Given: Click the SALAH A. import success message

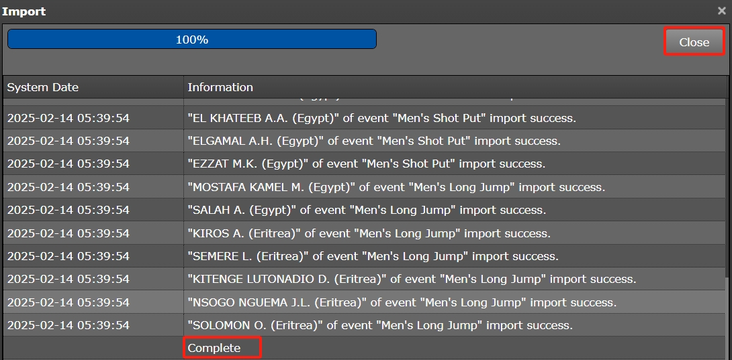Looking at the screenshot, I should 367,210.
